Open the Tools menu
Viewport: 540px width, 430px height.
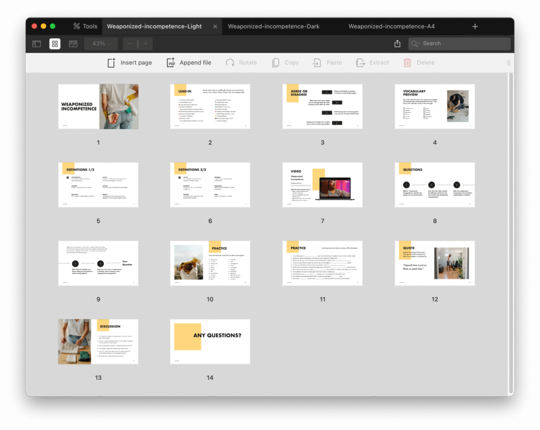click(85, 26)
